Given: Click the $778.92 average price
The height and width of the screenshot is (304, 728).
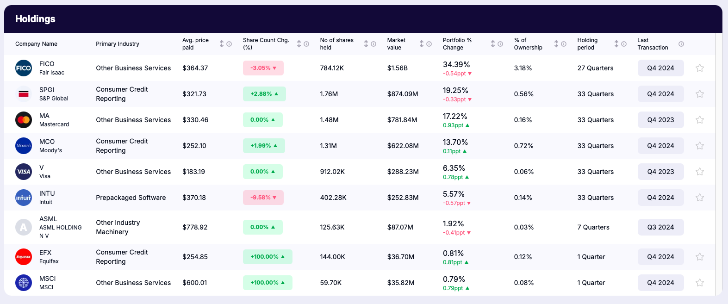Looking at the screenshot, I should pos(195,227).
